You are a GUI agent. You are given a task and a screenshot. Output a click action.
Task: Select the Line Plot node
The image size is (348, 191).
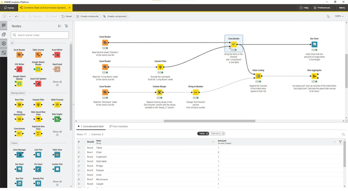pyautogui.click(x=38, y=155)
